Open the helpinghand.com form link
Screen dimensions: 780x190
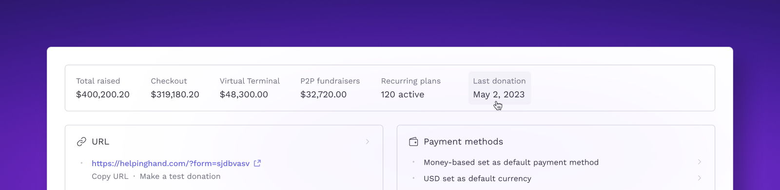(x=171, y=163)
